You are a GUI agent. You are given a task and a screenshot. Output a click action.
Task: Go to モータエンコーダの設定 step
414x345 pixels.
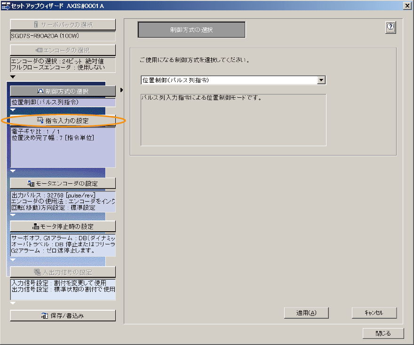click(x=63, y=183)
